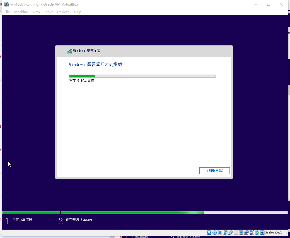Click the Windows Setup icon in the dialog title
This screenshot has width=290, height=238.
(70, 51)
